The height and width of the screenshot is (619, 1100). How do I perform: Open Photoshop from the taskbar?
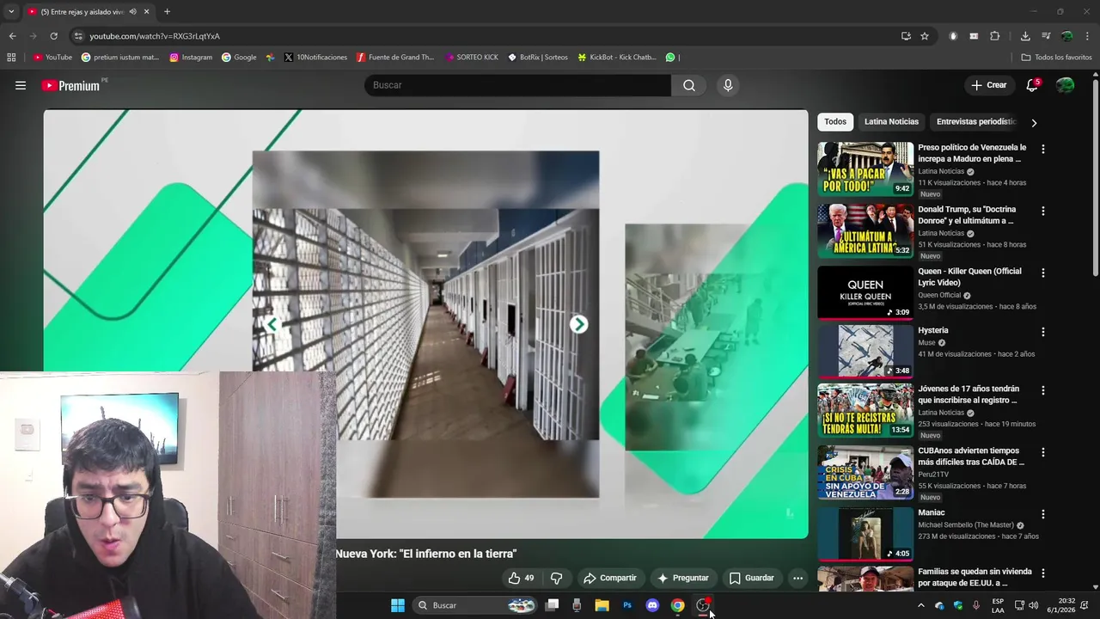click(x=627, y=605)
